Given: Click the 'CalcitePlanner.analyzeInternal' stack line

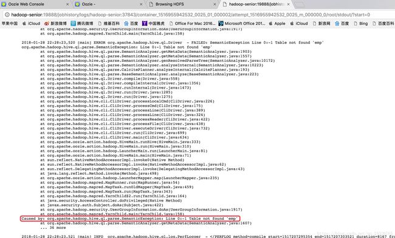Looking at the screenshot, I should [145, 70].
